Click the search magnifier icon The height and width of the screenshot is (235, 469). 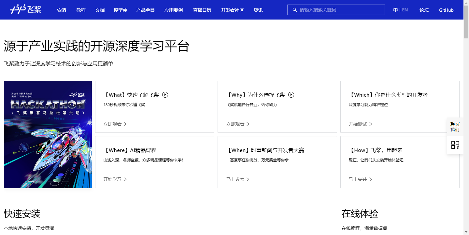click(295, 10)
